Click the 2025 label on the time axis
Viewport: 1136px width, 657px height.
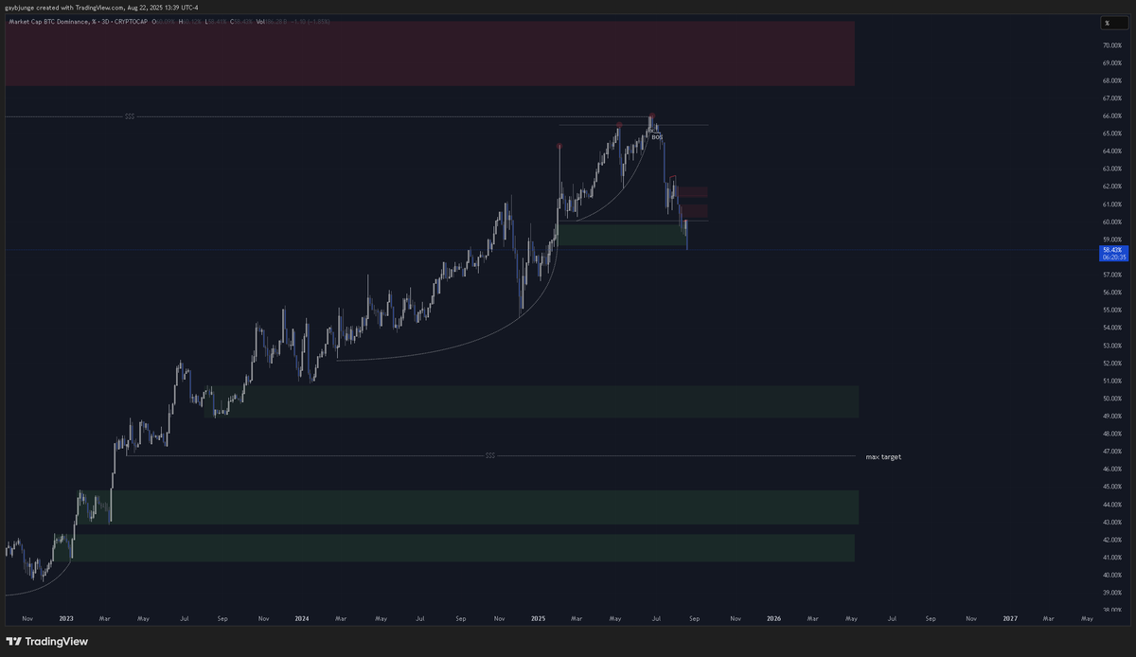click(x=538, y=618)
